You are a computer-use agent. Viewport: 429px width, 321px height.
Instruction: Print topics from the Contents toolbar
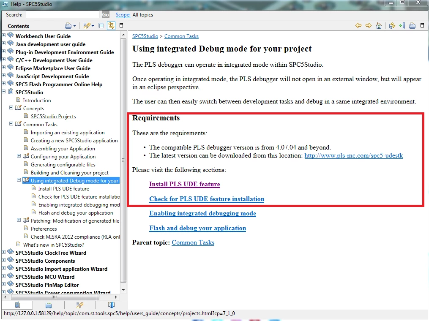tap(68, 26)
